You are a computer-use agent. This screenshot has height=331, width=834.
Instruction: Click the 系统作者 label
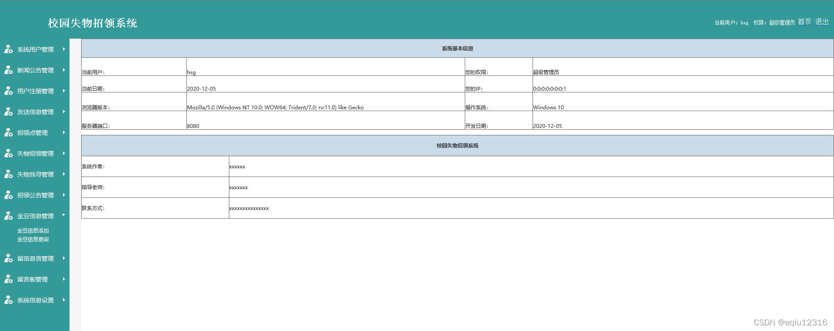coord(93,167)
